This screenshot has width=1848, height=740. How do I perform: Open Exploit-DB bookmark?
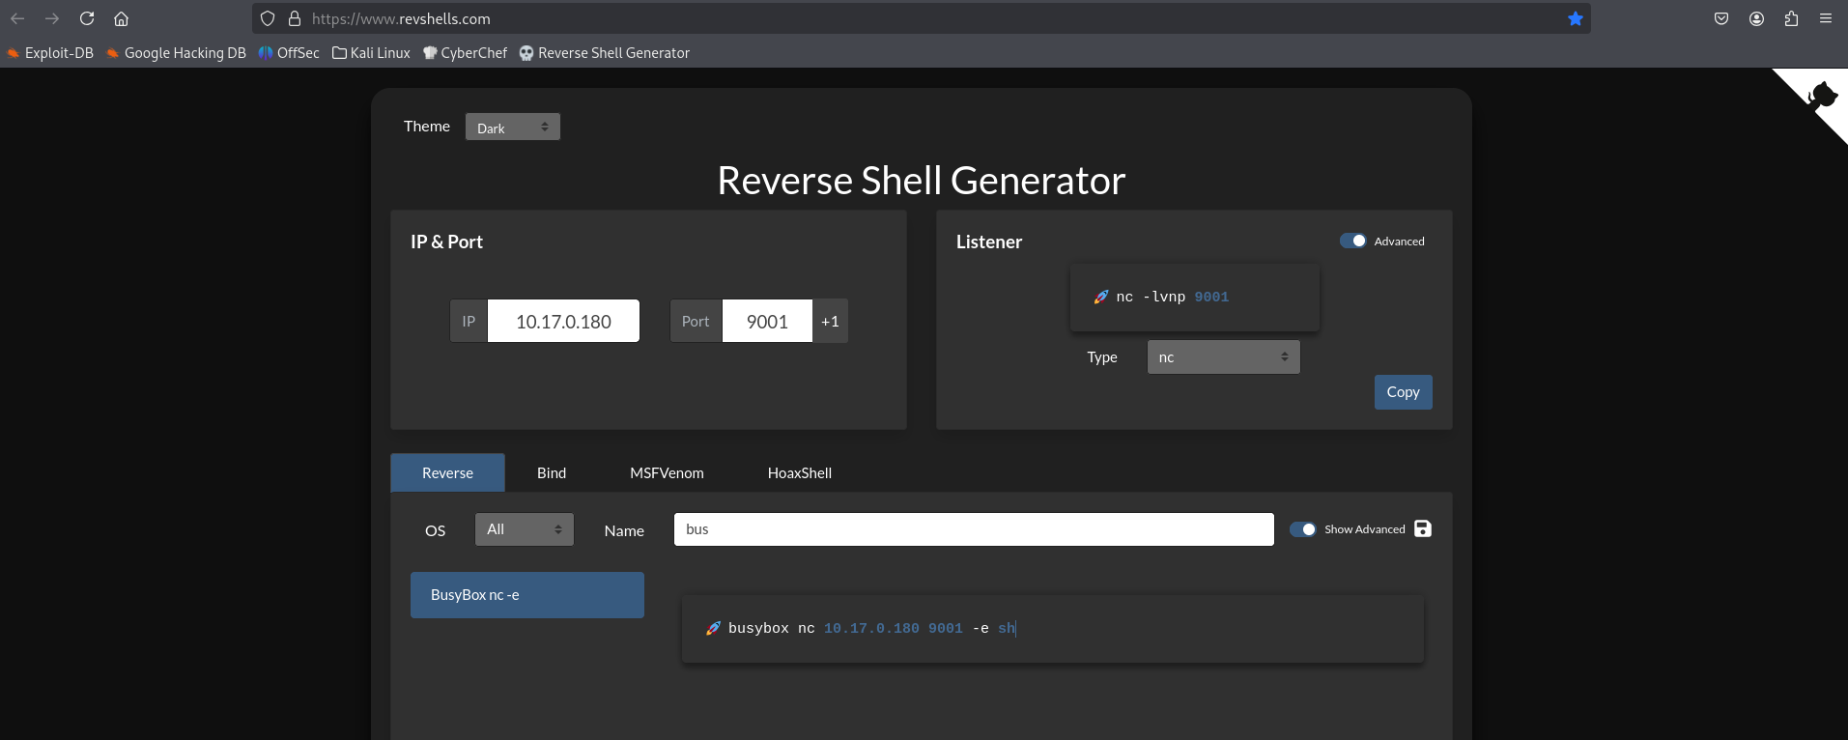point(50,53)
